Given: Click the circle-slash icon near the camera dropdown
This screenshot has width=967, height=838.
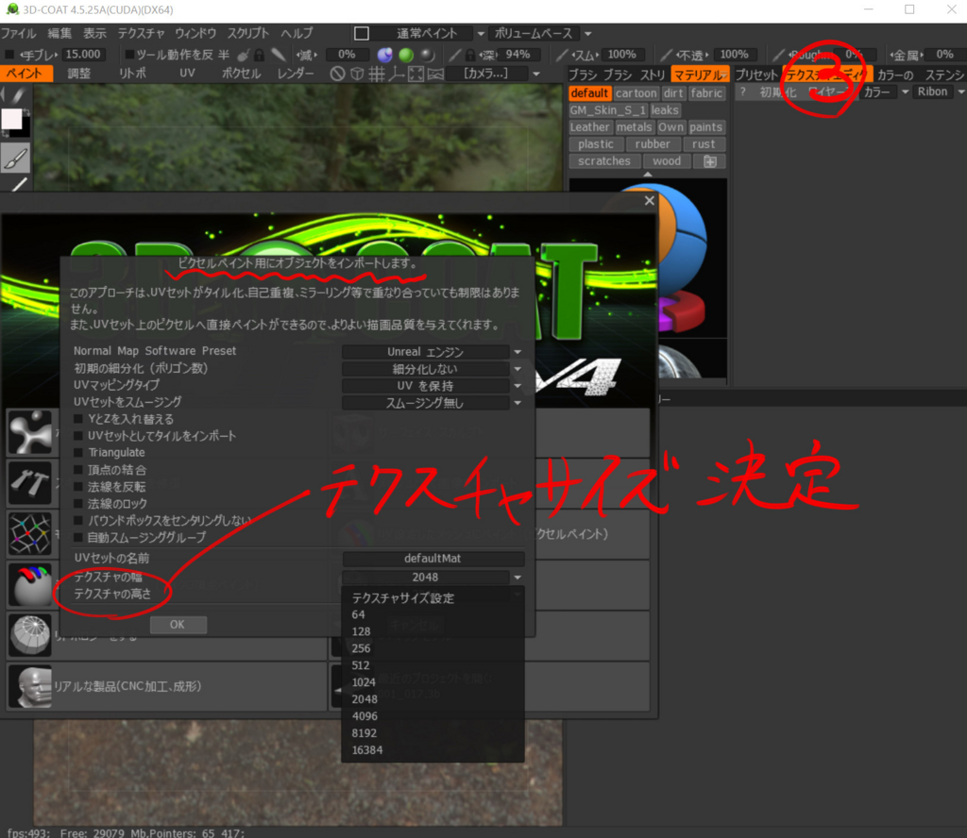Looking at the screenshot, I should pyautogui.click(x=337, y=74).
